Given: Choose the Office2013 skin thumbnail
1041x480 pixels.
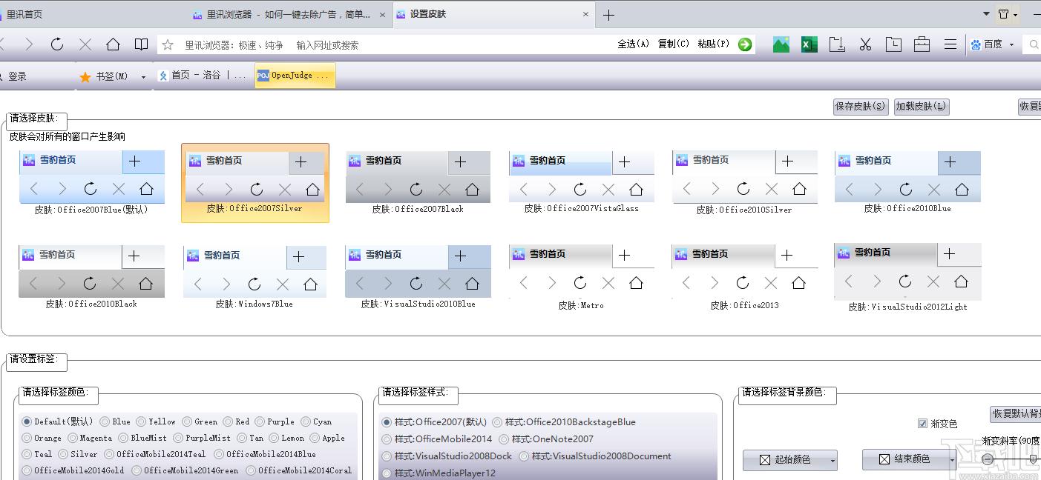Looking at the screenshot, I should point(744,278).
